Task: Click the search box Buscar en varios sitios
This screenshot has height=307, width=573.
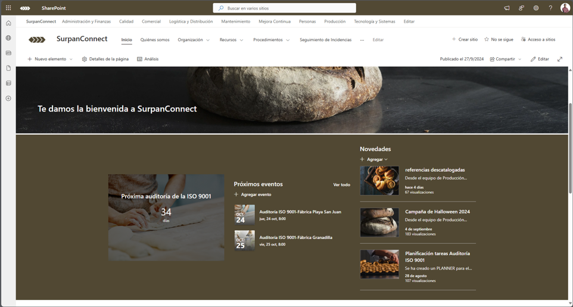Action: point(285,8)
